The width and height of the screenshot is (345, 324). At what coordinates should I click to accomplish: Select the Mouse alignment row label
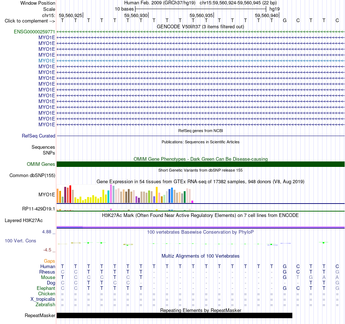48,278
